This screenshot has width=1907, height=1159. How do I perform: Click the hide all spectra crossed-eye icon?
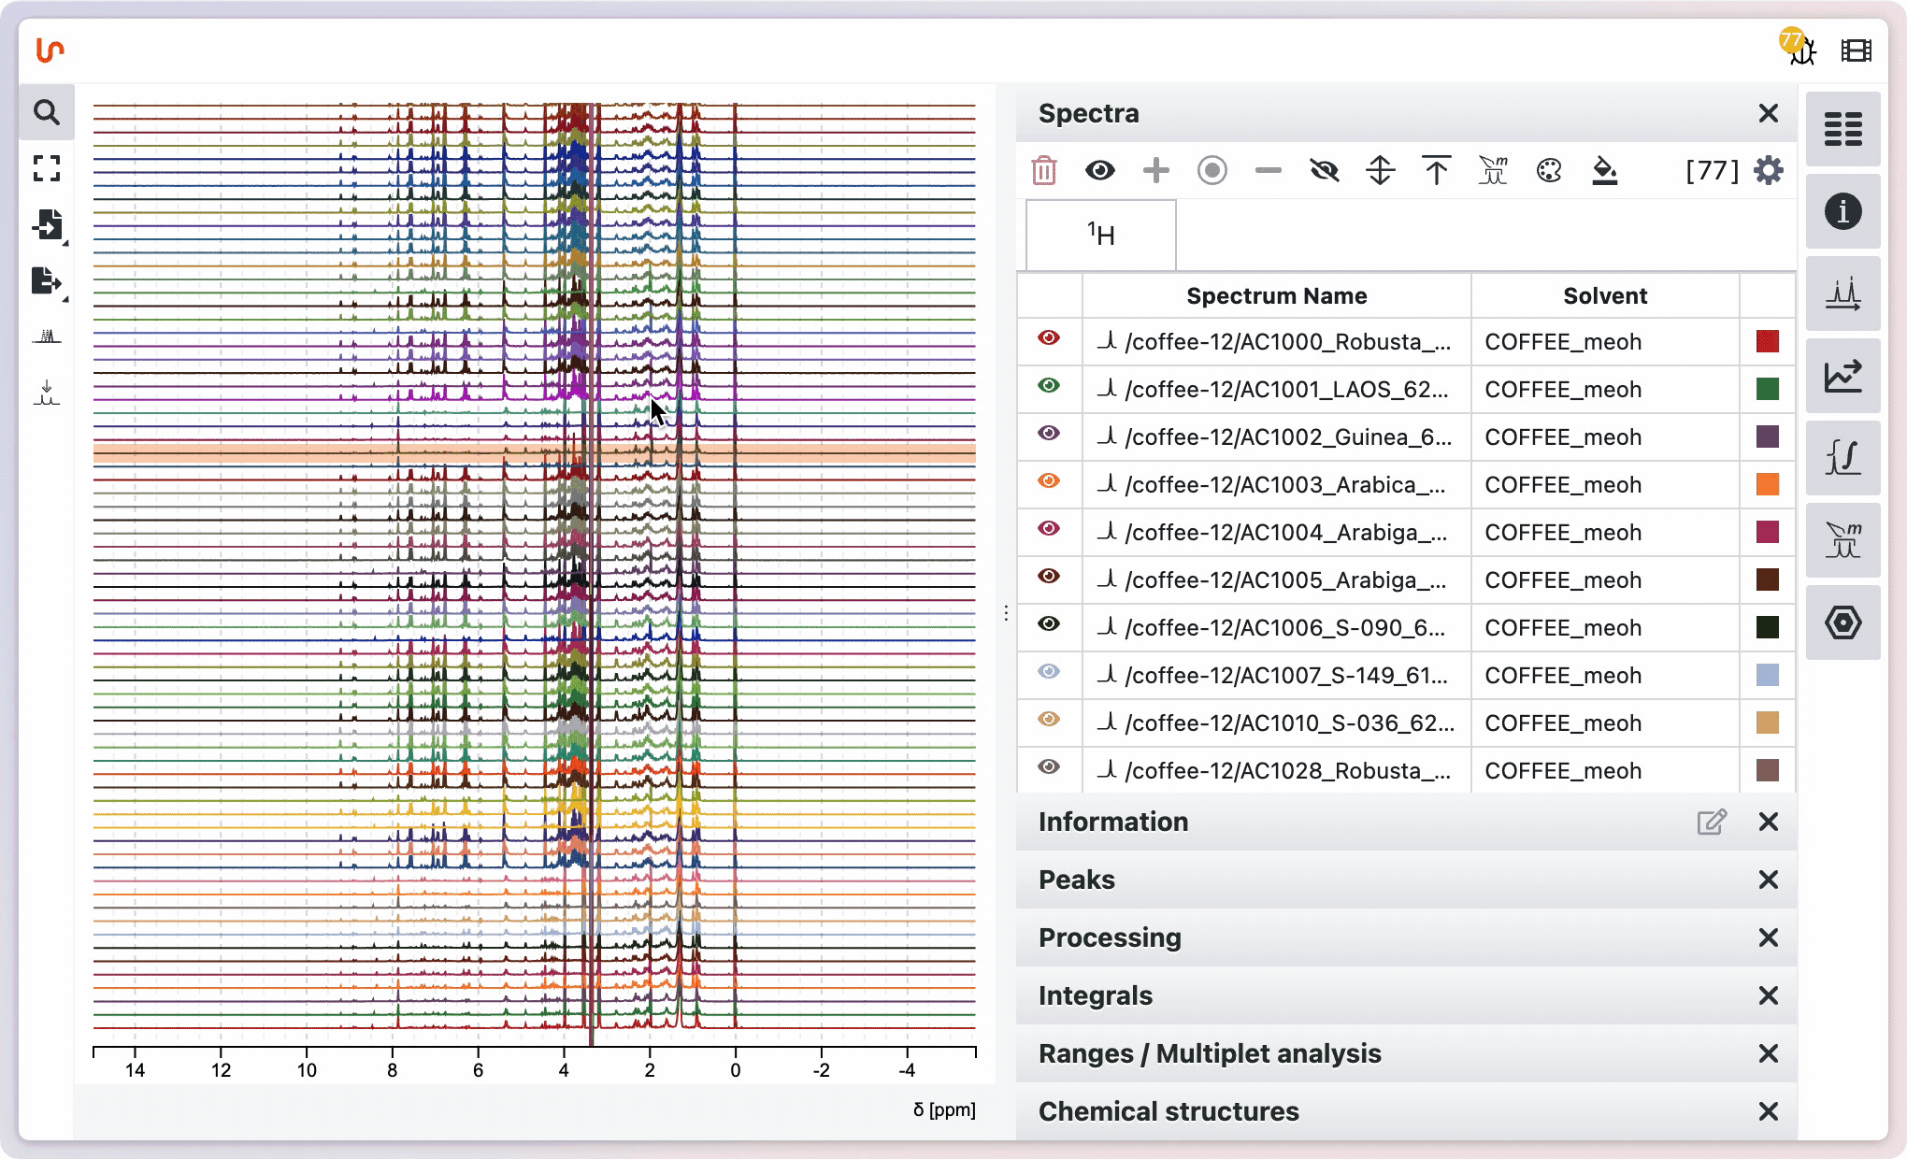pos(1325,170)
